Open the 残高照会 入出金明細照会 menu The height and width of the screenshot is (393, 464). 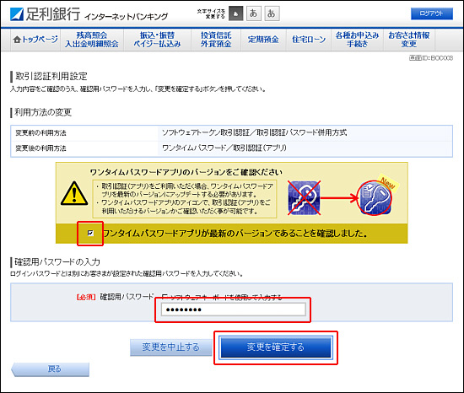click(x=92, y=40)
